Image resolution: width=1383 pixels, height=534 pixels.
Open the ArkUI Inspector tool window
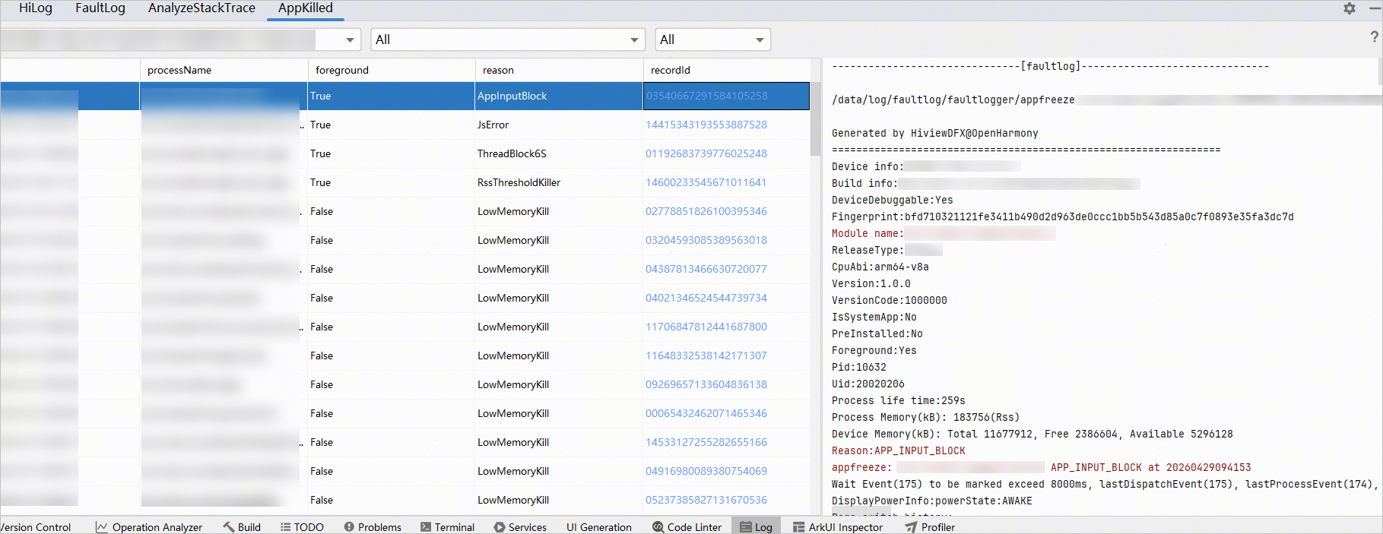point(838,526)
